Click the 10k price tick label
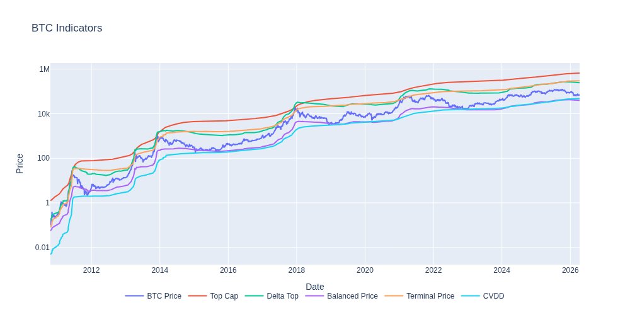Viewport: 630px width, 315px height. click(42, 114)
